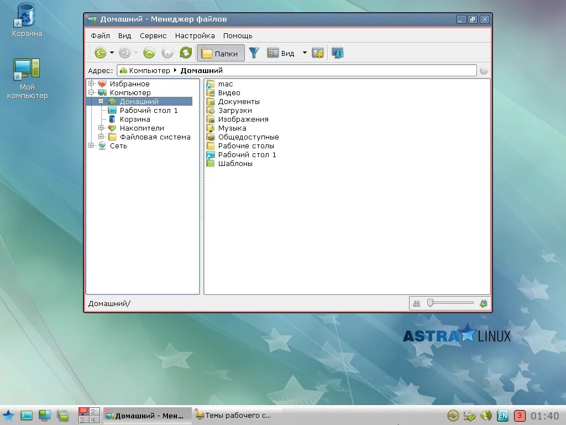
Task: Click the USB devices tray icon
Action: click(453, 416)
